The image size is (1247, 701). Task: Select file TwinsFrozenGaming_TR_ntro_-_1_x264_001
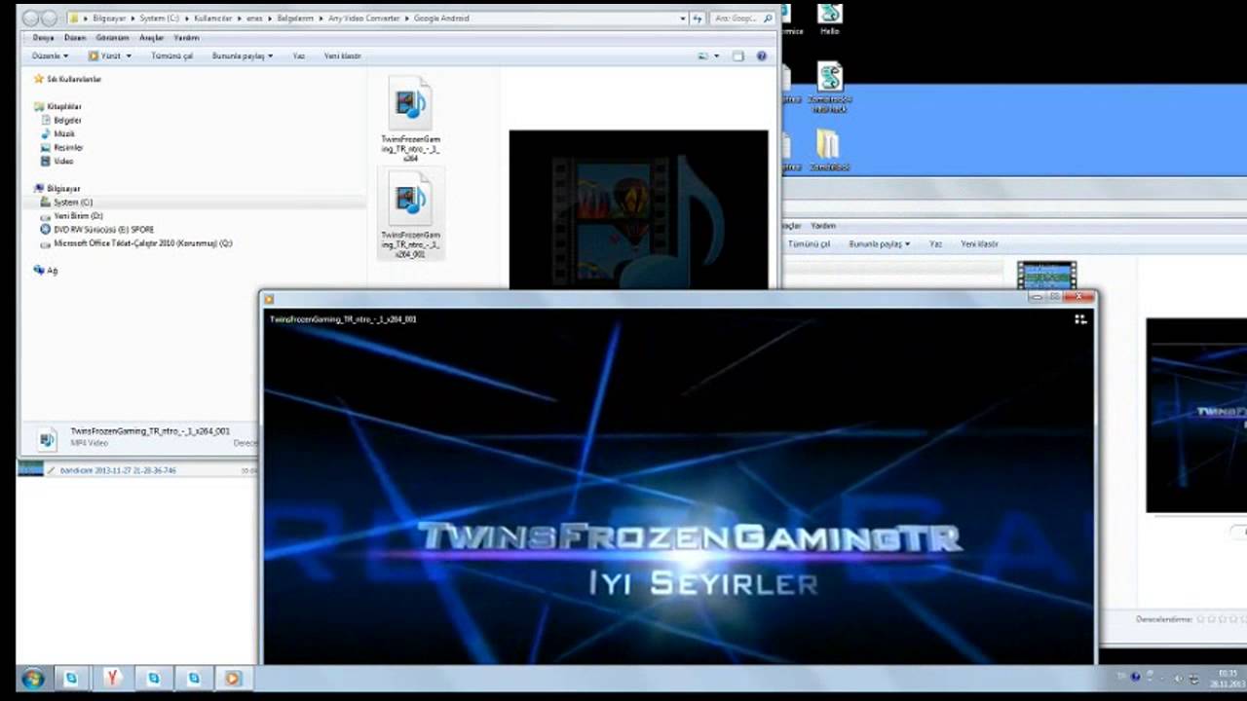pos(410,214)
